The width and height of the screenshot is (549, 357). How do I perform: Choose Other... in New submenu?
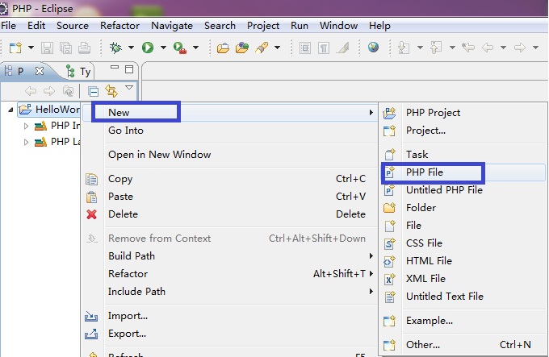click(x=463, y=345)
